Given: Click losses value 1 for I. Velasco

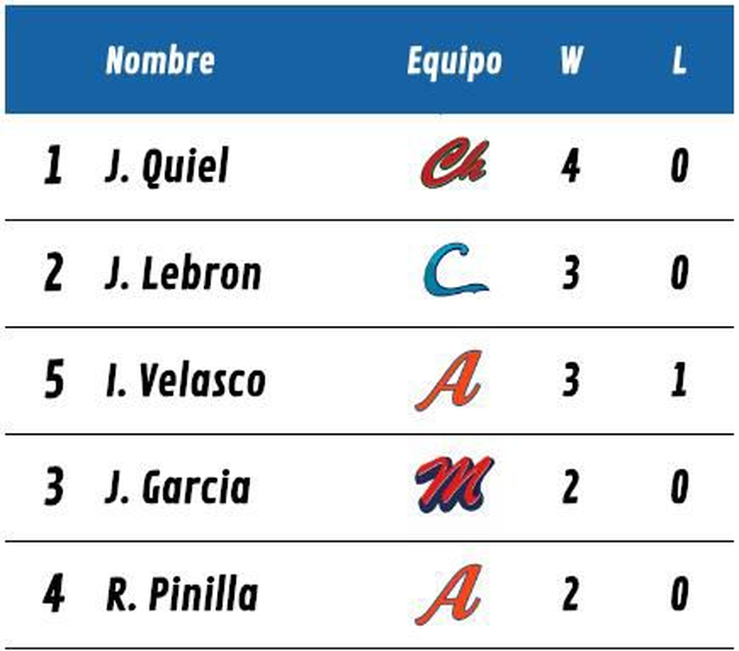Looking at the screenshot, I should (679, 380).
